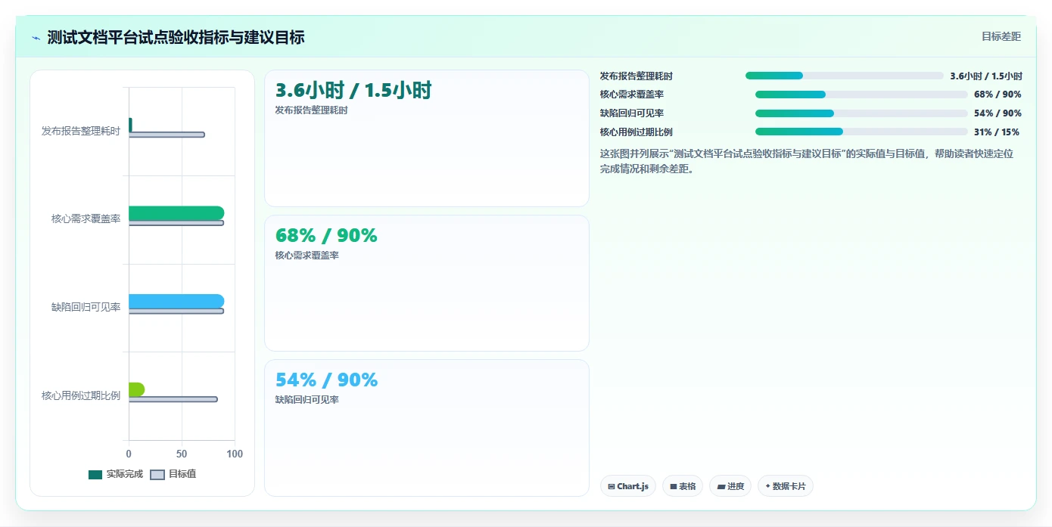
Task: Click the description paragraph starting 这张图并列展示
Action: [807, 161]
